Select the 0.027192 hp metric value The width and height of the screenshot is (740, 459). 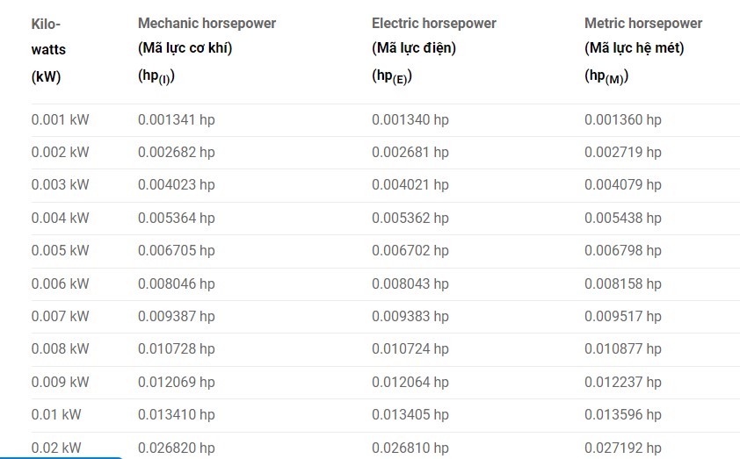coord(623,448)
